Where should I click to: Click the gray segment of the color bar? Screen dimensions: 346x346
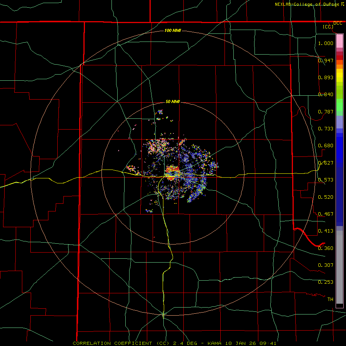(339, 267)
